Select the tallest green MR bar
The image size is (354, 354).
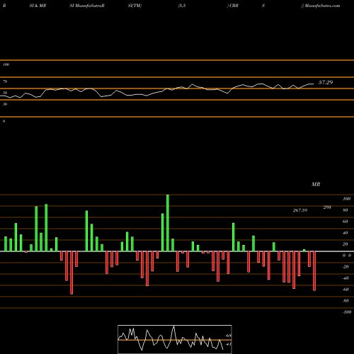[168, 223]
